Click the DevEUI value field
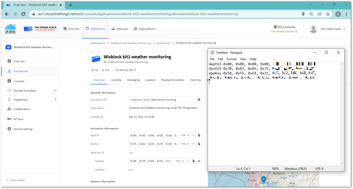The width and height of the screenshot is (353, 189). pyautogui.click(x=155, y=144)
